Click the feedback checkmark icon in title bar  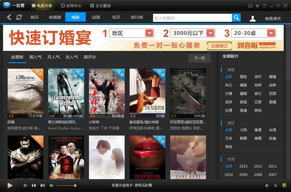point(251,6)
